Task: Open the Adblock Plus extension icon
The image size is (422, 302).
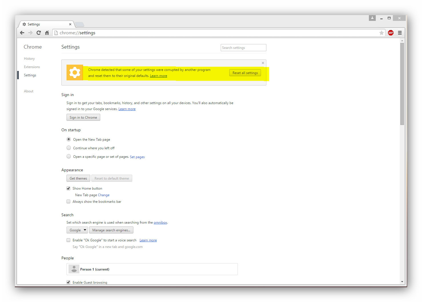Action: click(391, 33)
